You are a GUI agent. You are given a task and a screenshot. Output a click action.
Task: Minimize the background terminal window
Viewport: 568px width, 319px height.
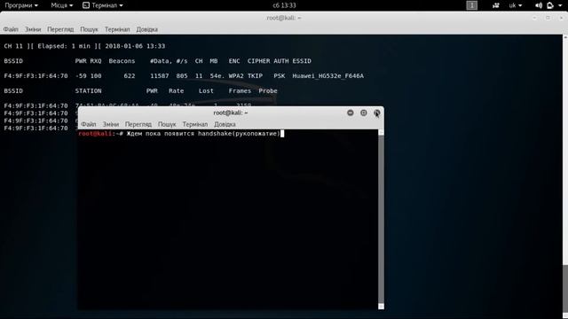point(534,18)
